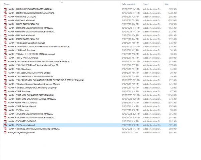Sort by the Date modified column header
The image size is (201, 160).
pos(128,4)
